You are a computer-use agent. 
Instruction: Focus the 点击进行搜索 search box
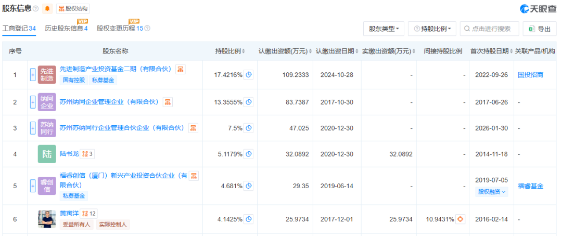click(x=489, y=29)
